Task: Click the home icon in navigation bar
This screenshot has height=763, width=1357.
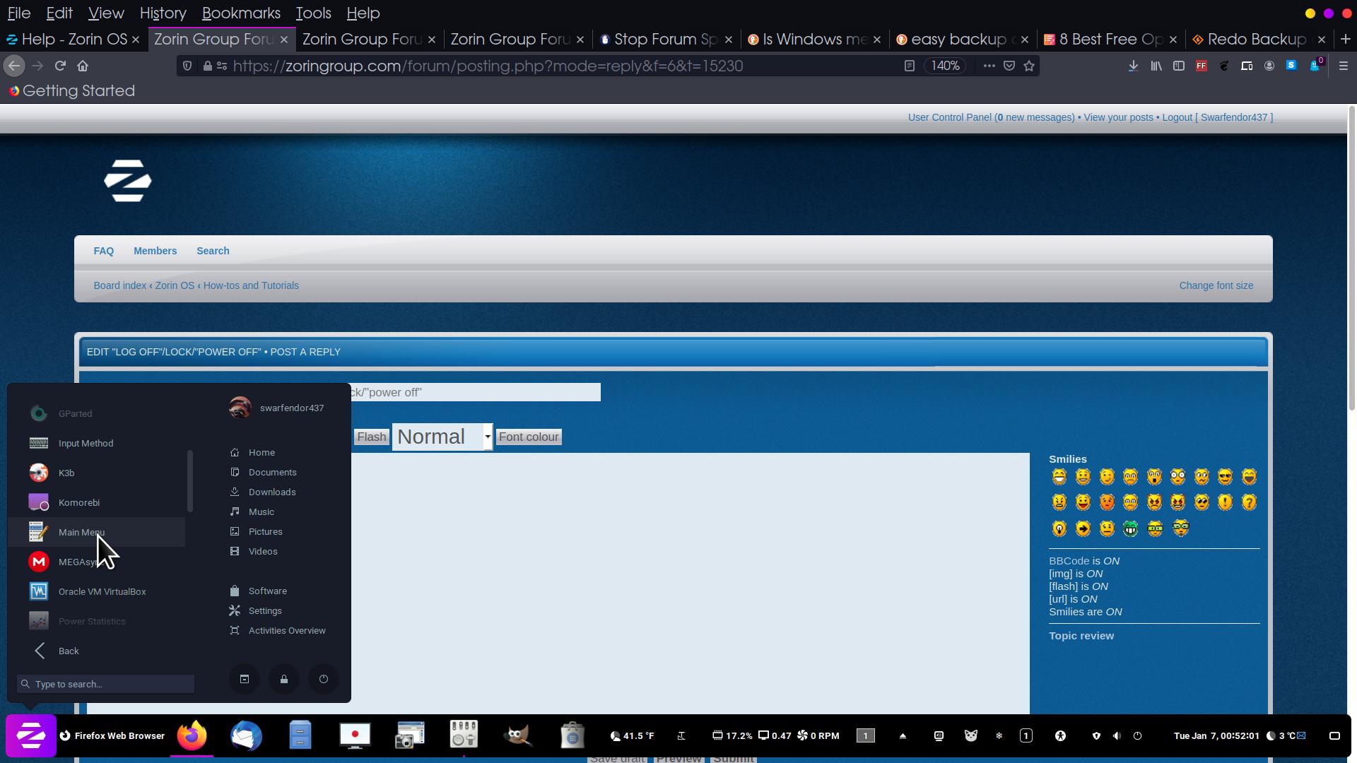Action: click(x=83, y=66)
